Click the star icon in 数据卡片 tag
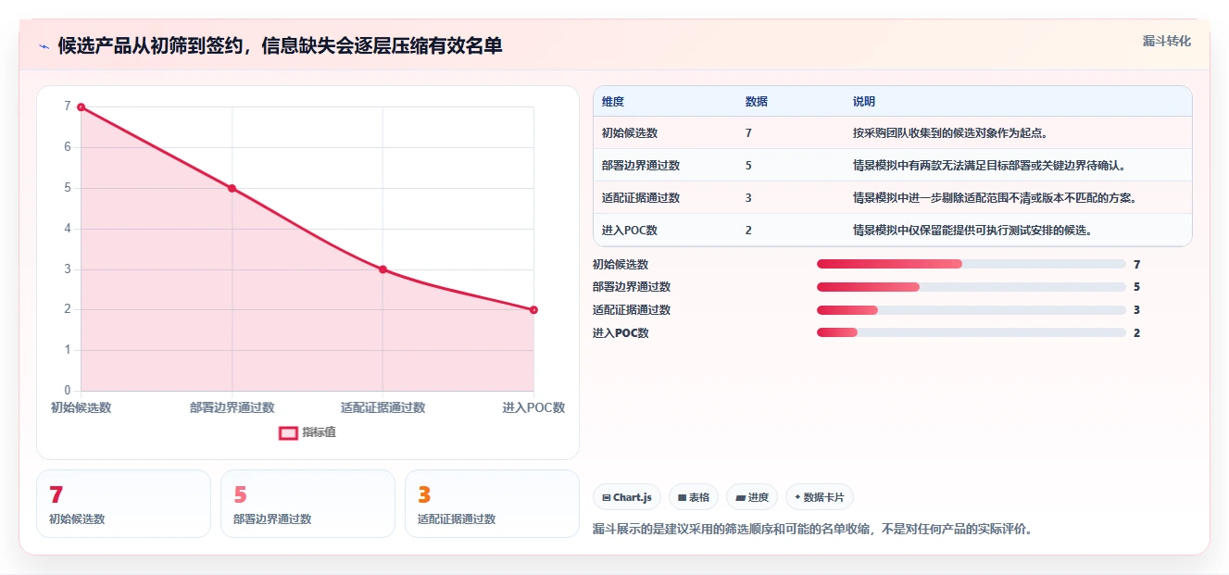This screenshot has width=1229, height=575. 797,497
